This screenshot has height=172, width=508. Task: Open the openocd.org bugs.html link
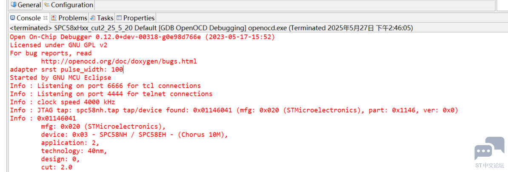click(119, 62)
